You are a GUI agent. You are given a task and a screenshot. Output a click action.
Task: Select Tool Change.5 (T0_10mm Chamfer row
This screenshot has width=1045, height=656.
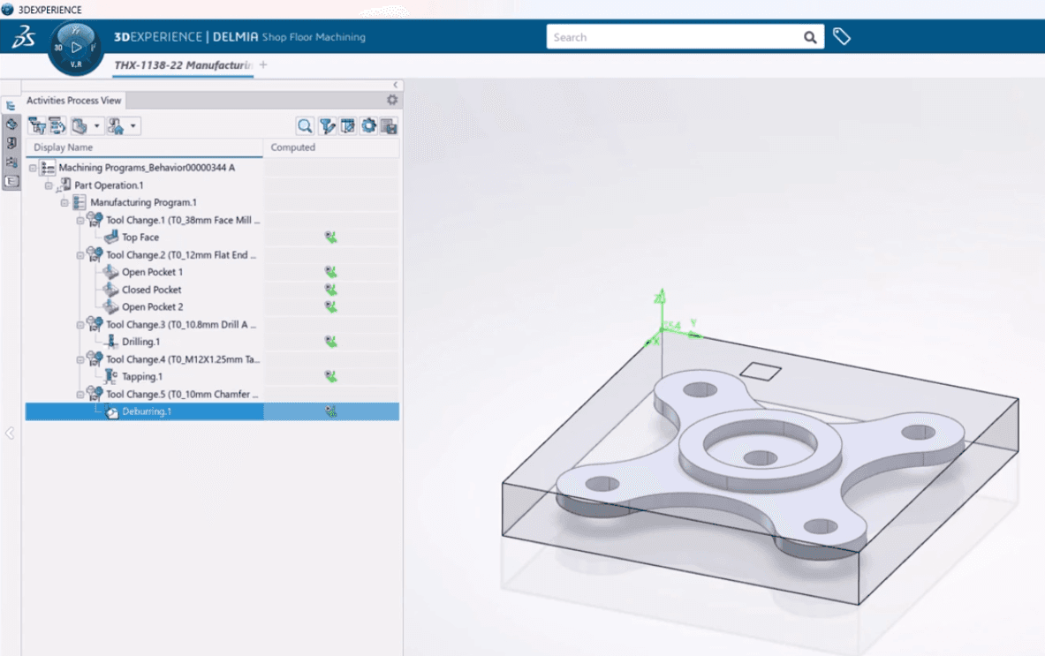(x=182, y=395)
